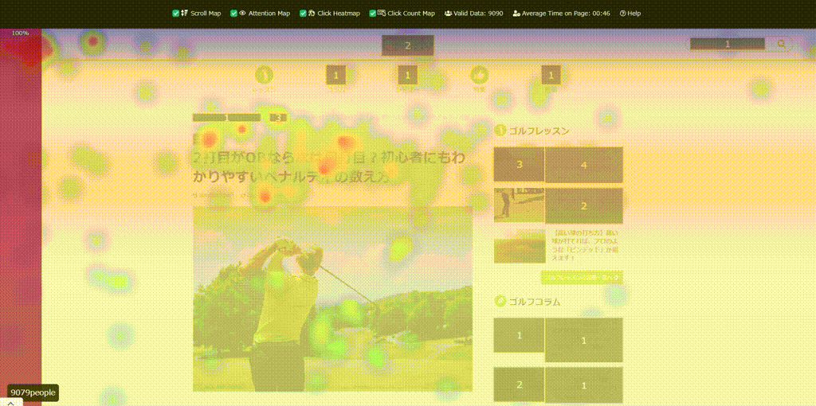This screenshot has height=406, width=816.
Task: Click the site logo area showing count 2
Action: pyautogui.click(x=407, y=45)
